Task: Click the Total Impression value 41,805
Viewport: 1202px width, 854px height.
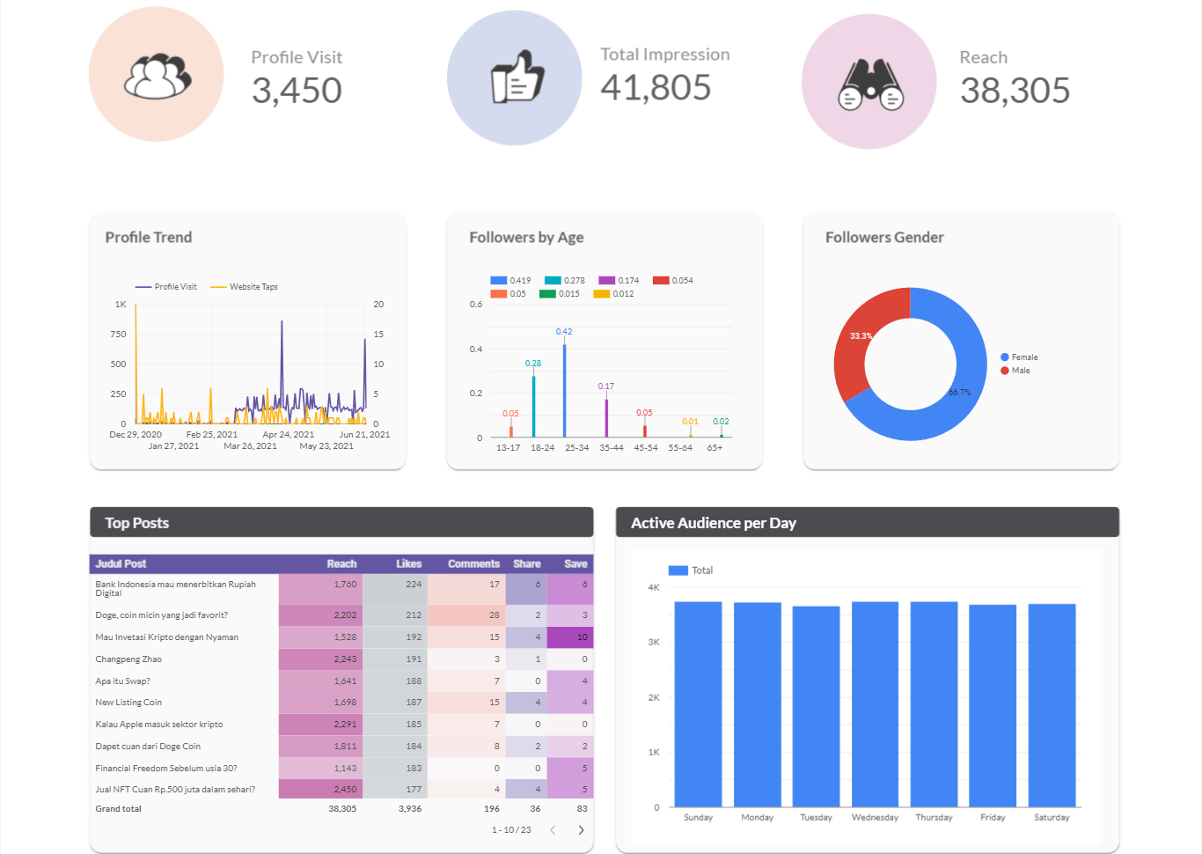Action: click(x=656, y=88)
